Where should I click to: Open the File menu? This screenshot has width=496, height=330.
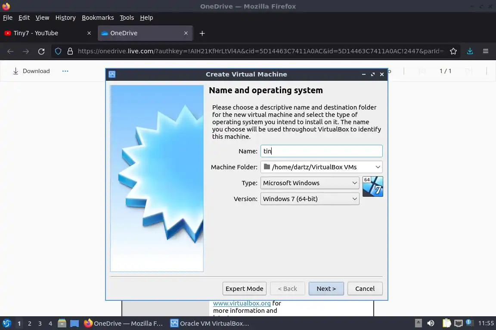click(x=8, y=18)
